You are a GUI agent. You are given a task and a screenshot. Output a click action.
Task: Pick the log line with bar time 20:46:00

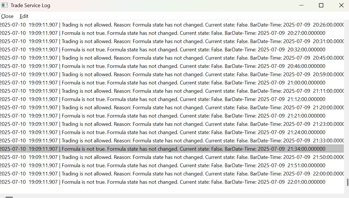(x=171, y=66)
